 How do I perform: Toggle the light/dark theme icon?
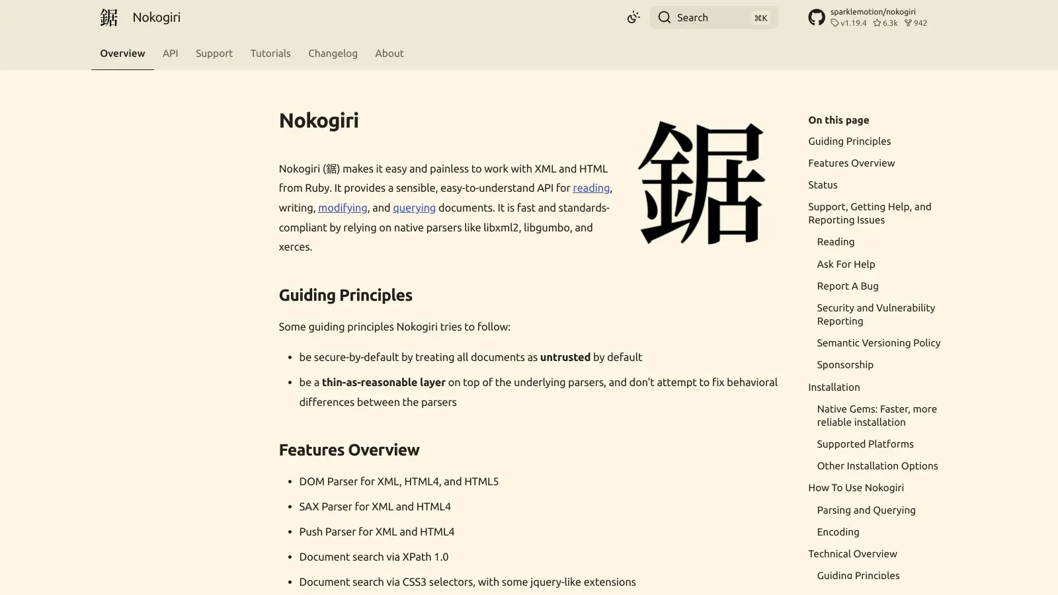[633, 18]
